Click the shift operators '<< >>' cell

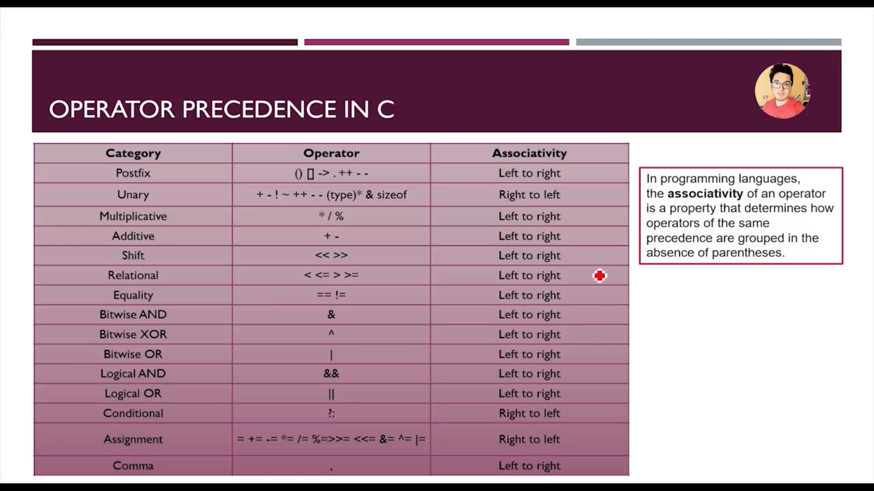[x=331, y=256]
